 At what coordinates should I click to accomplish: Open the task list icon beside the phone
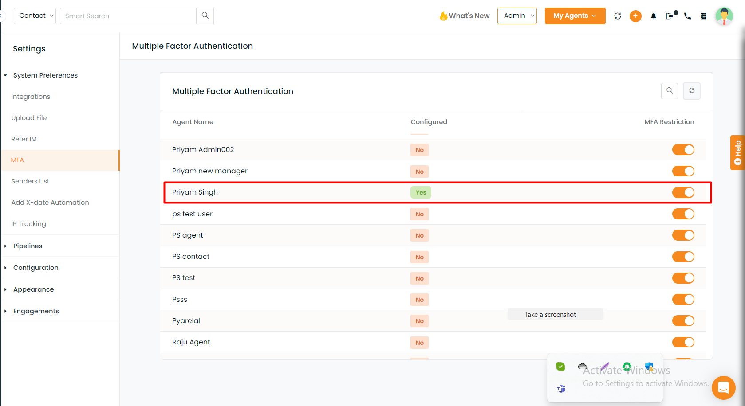coord(703,16)
